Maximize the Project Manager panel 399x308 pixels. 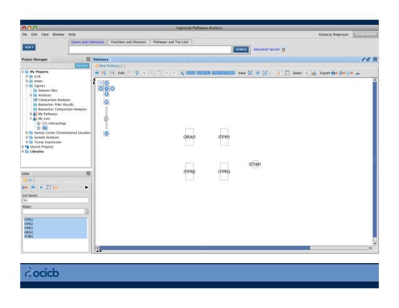[x=88, y=59]
